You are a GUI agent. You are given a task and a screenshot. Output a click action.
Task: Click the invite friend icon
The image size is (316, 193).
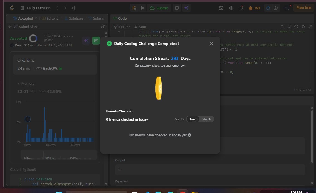click(276, 8)
